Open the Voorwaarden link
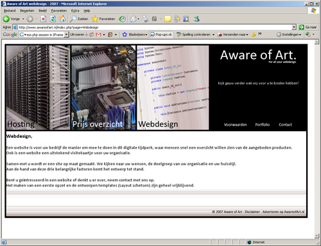 coord(235,125)
